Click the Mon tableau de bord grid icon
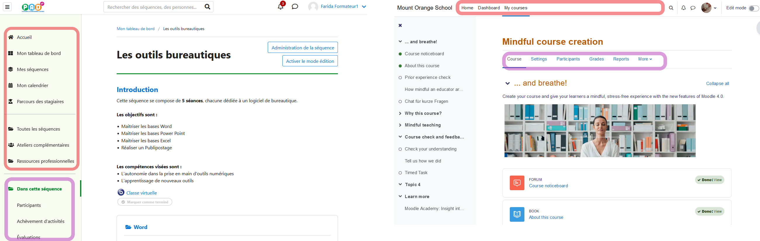Screen dimensions: 760x241 click(11, 53)
